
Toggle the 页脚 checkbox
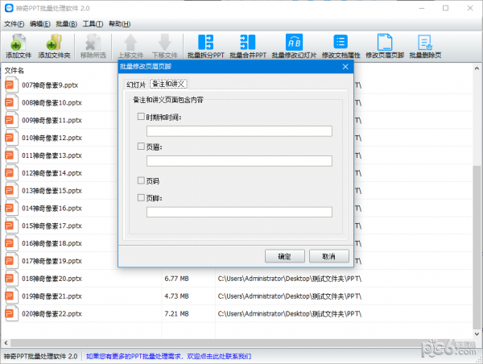[142, 197]
